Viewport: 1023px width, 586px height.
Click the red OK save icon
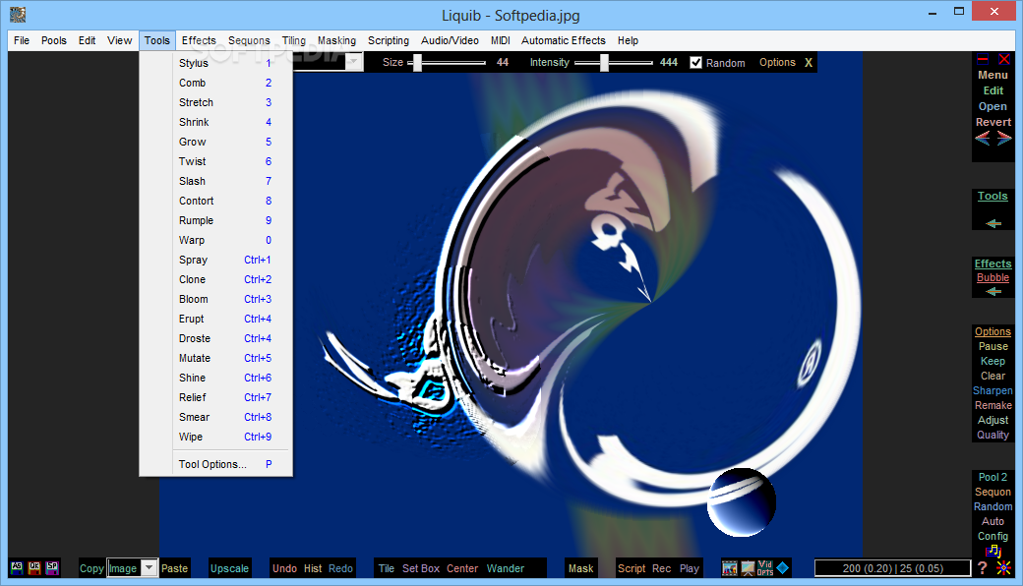click(34, 567)
